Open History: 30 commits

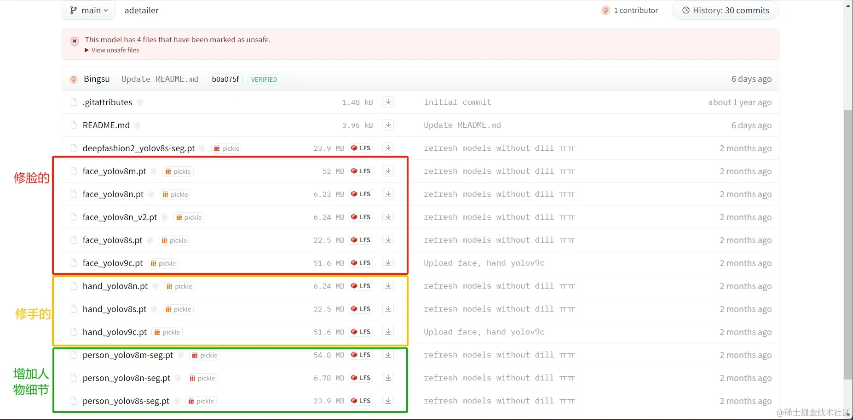pos(726,10)
